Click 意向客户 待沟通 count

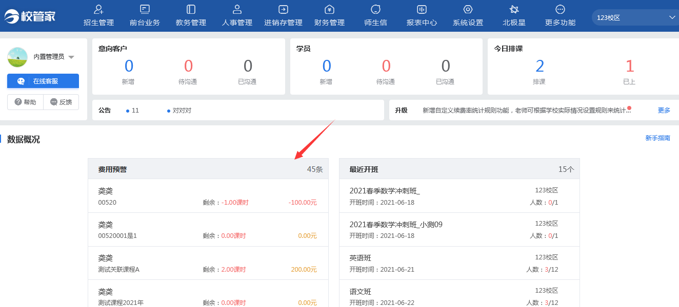click(188, 66)
